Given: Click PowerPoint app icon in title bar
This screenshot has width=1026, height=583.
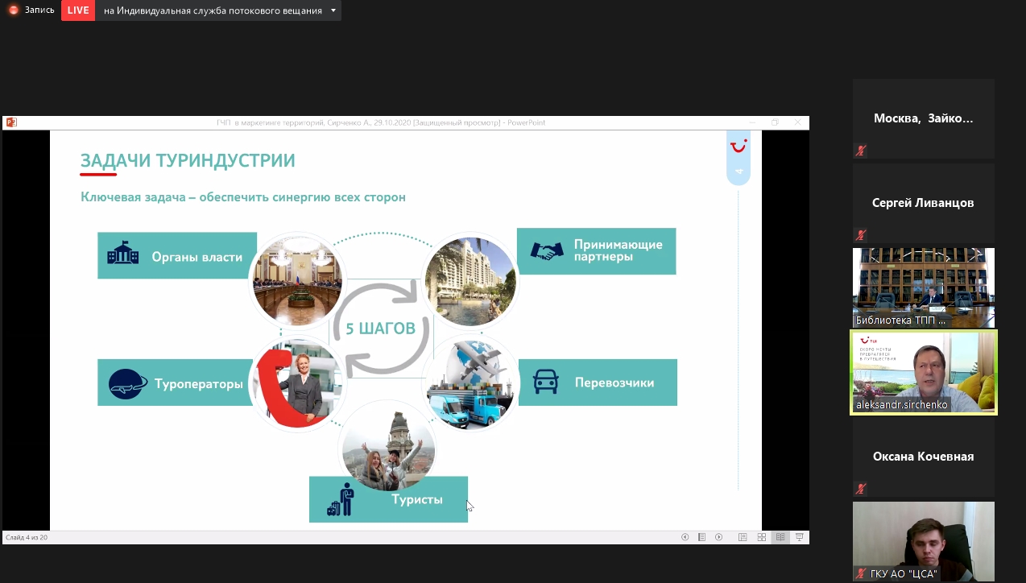Looking at the screenshot, I should click(11, 122).
